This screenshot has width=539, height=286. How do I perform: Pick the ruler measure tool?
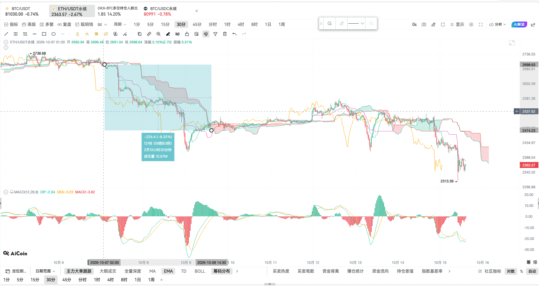[149, 34]
